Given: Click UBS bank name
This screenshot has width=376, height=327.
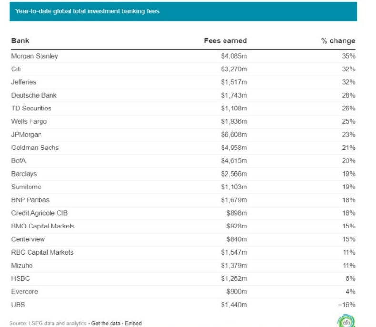Looking at the screenshot, I should pos(18,305).
